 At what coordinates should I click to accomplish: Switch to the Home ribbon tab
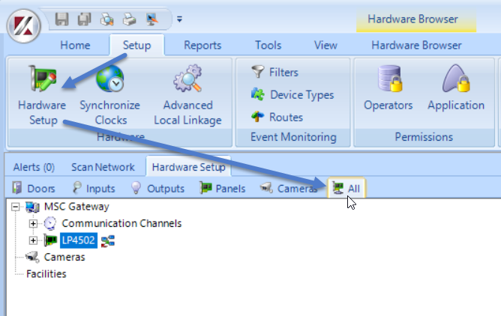click(x=75, y=45)
